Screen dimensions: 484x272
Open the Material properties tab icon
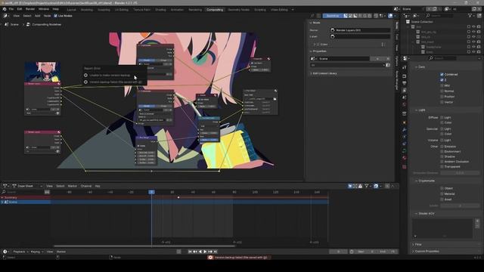405,158
